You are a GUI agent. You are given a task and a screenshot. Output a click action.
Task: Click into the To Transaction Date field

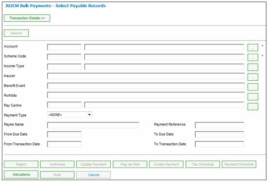point(219,144)
